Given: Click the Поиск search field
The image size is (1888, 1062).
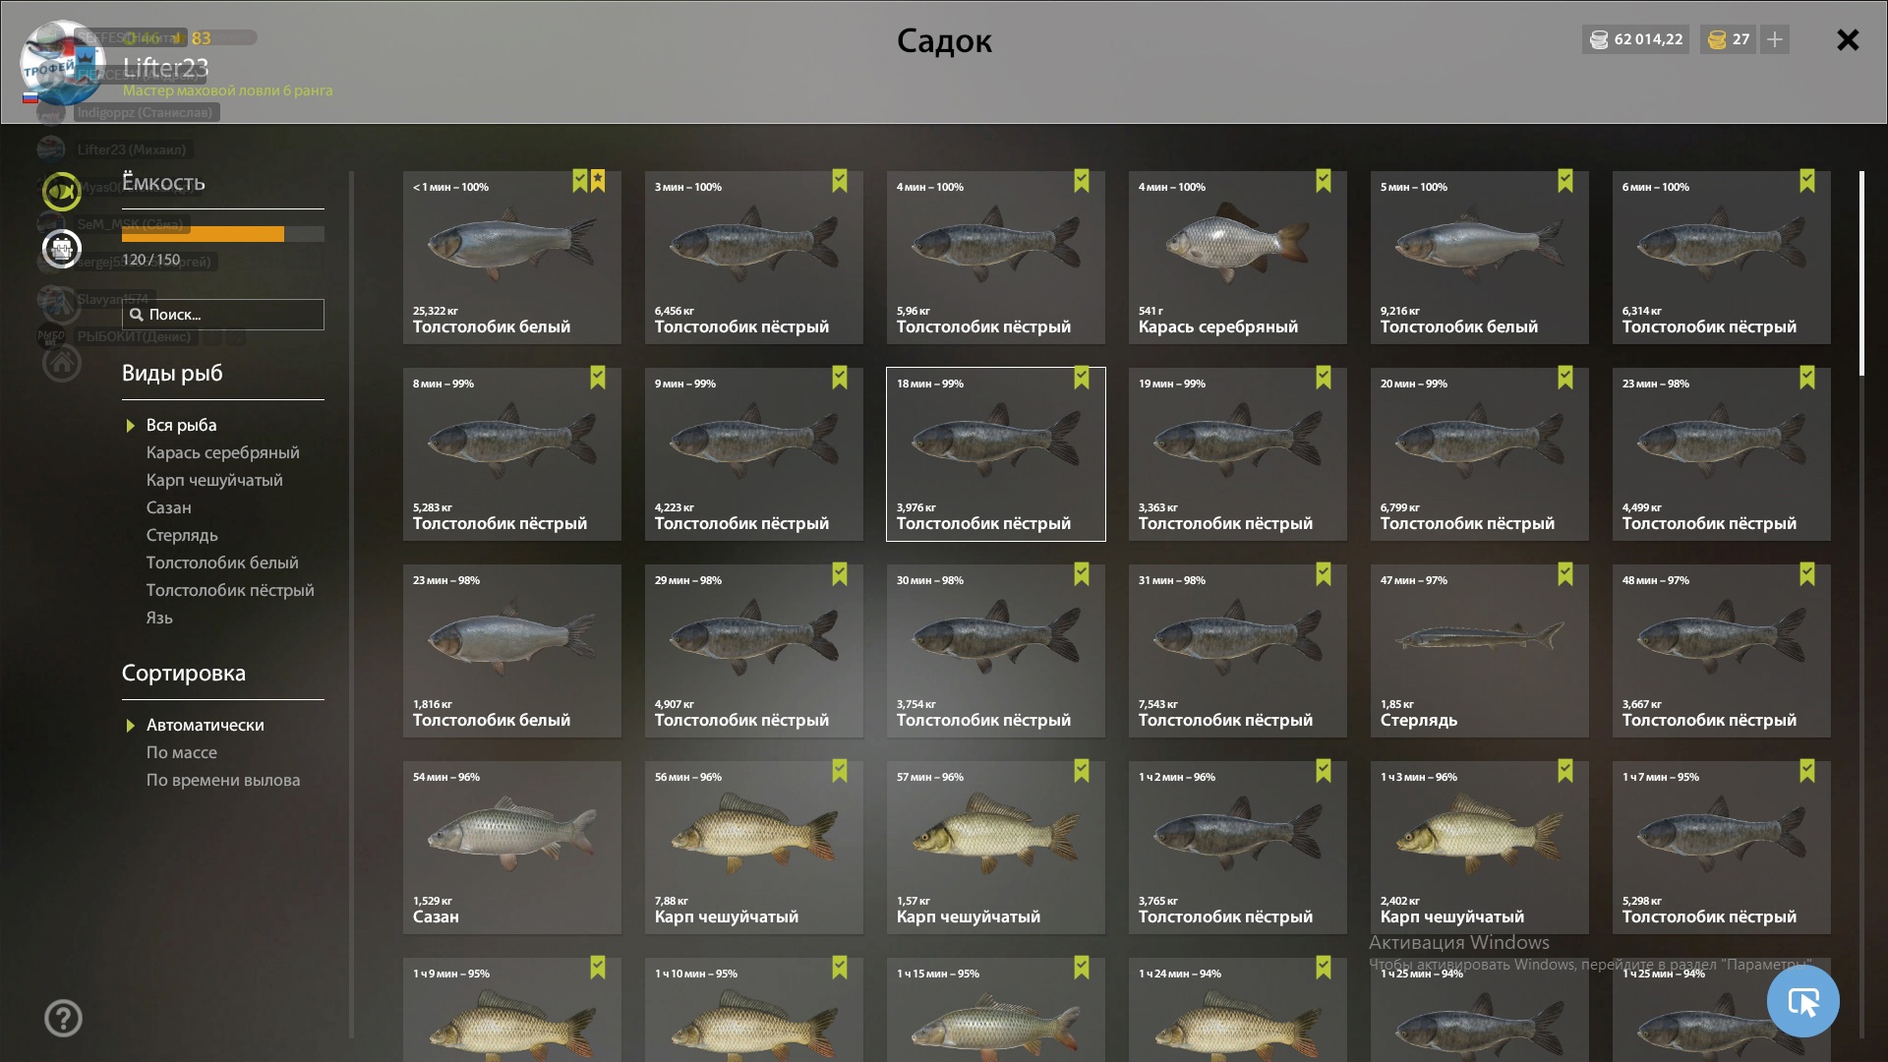Looking at the screenshot, I should (223, 315).
